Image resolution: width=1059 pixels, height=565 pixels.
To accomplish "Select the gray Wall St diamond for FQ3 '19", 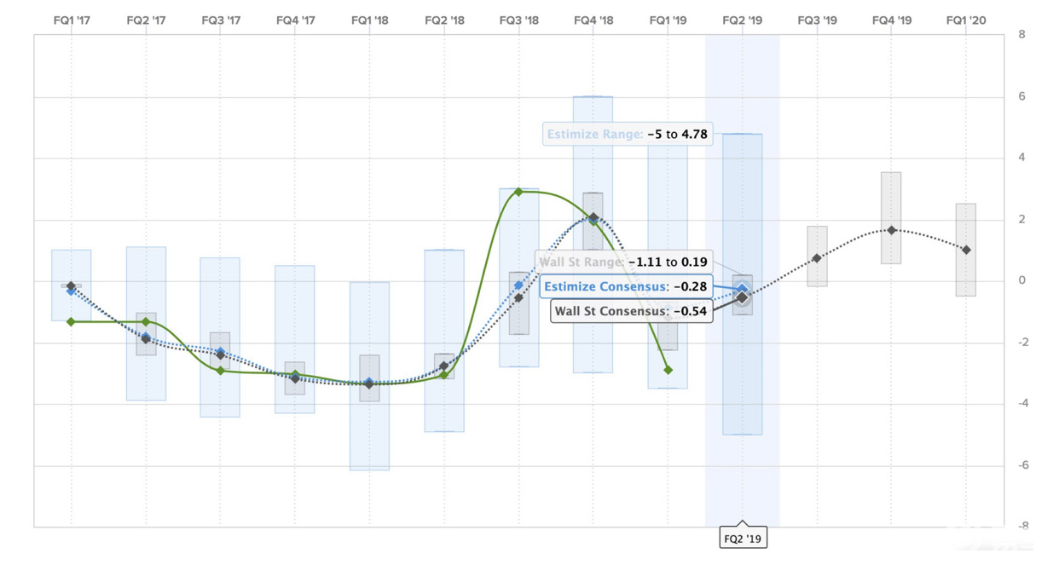I will [x=817, y=258].
